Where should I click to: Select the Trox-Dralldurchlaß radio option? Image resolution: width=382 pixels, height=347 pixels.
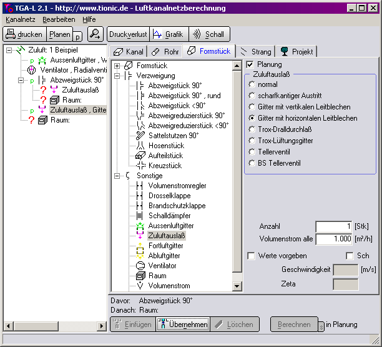(252, 129)
